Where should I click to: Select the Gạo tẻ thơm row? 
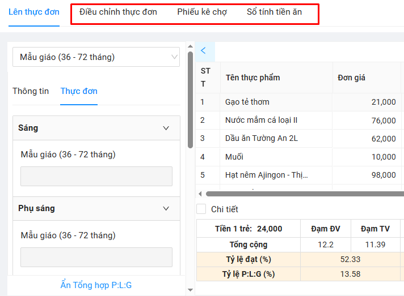tap(247, 102)
